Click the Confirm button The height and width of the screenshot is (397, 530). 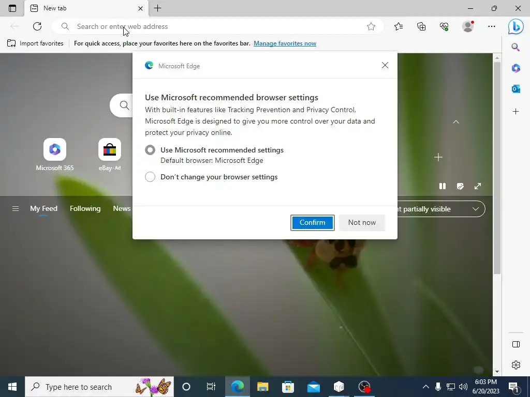pyautogui.click(x=312, y=222)
